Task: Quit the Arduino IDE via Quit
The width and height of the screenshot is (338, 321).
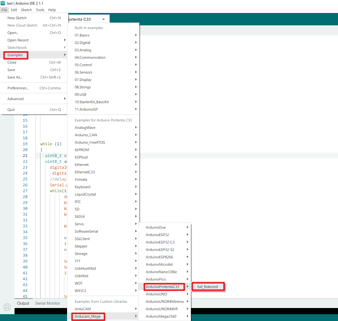Action: tap(34, 109)
